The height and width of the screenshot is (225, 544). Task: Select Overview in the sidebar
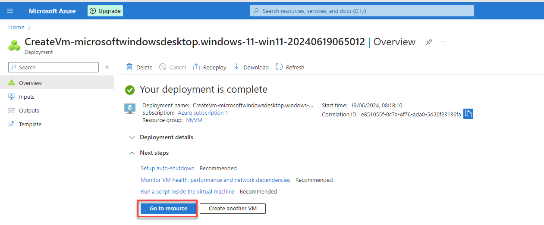(x=57, y=83)
